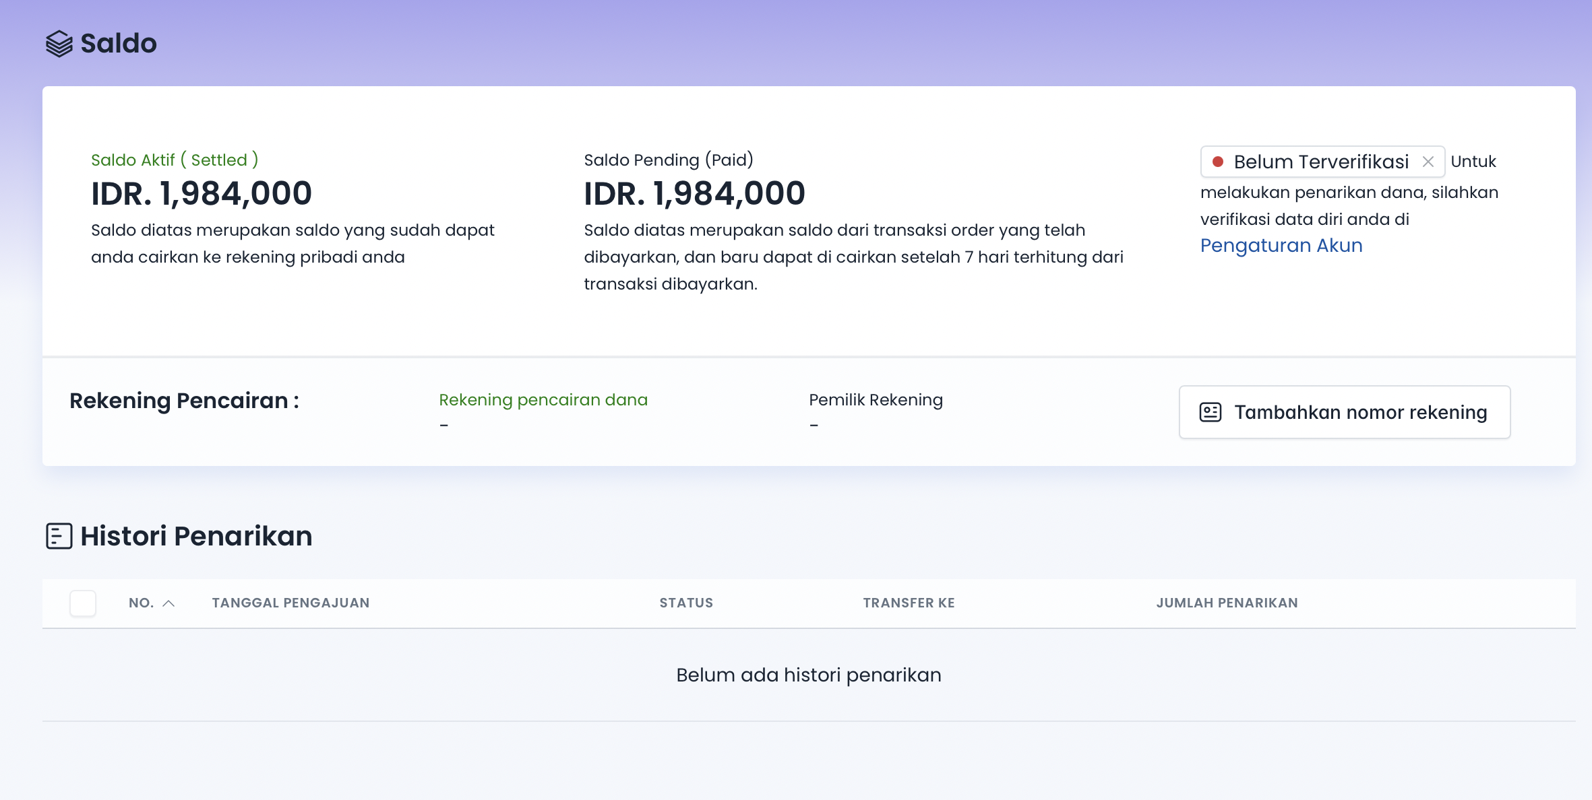The width and height of the screenshot is (1592, 800).
Task: Click the Tanggal Pengajuan column header
Action: coord(290,603)
